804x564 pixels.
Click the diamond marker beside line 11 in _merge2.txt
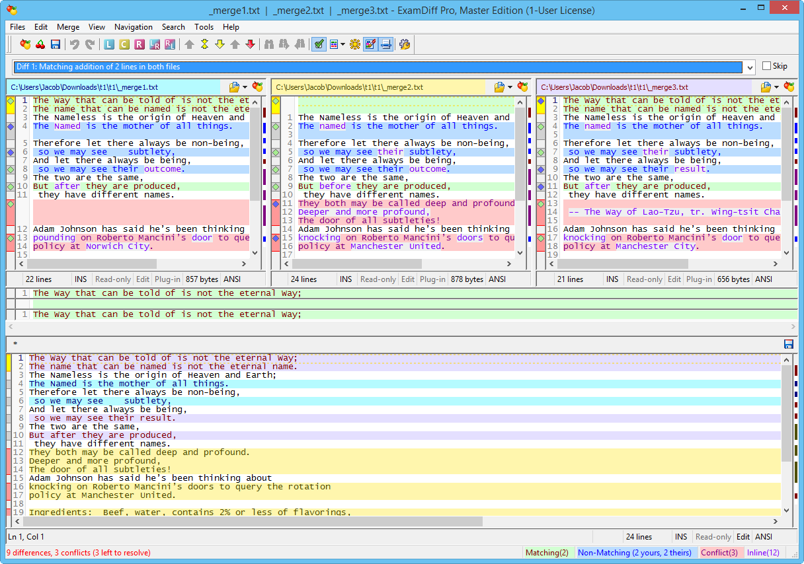276,203
